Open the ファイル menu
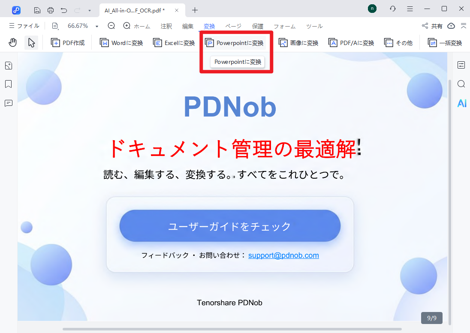 24,26
